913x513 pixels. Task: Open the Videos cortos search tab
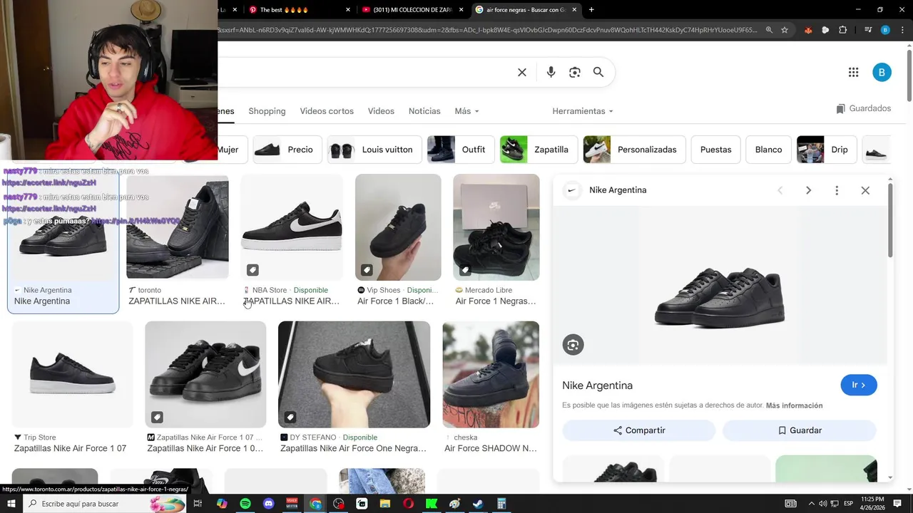tap(327, 111)
